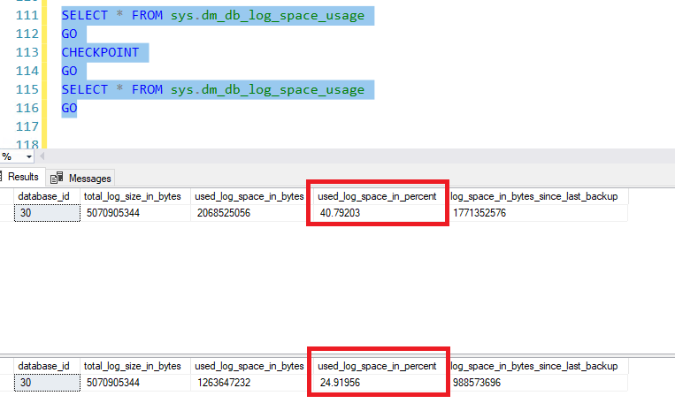
Task: Click GO on line 114
Action: pos(69,71)
